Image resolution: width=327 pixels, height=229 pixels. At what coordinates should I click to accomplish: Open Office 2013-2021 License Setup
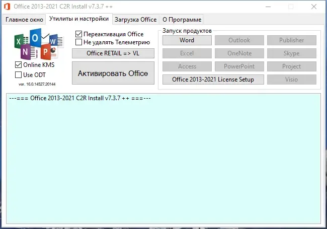point(213,80)
